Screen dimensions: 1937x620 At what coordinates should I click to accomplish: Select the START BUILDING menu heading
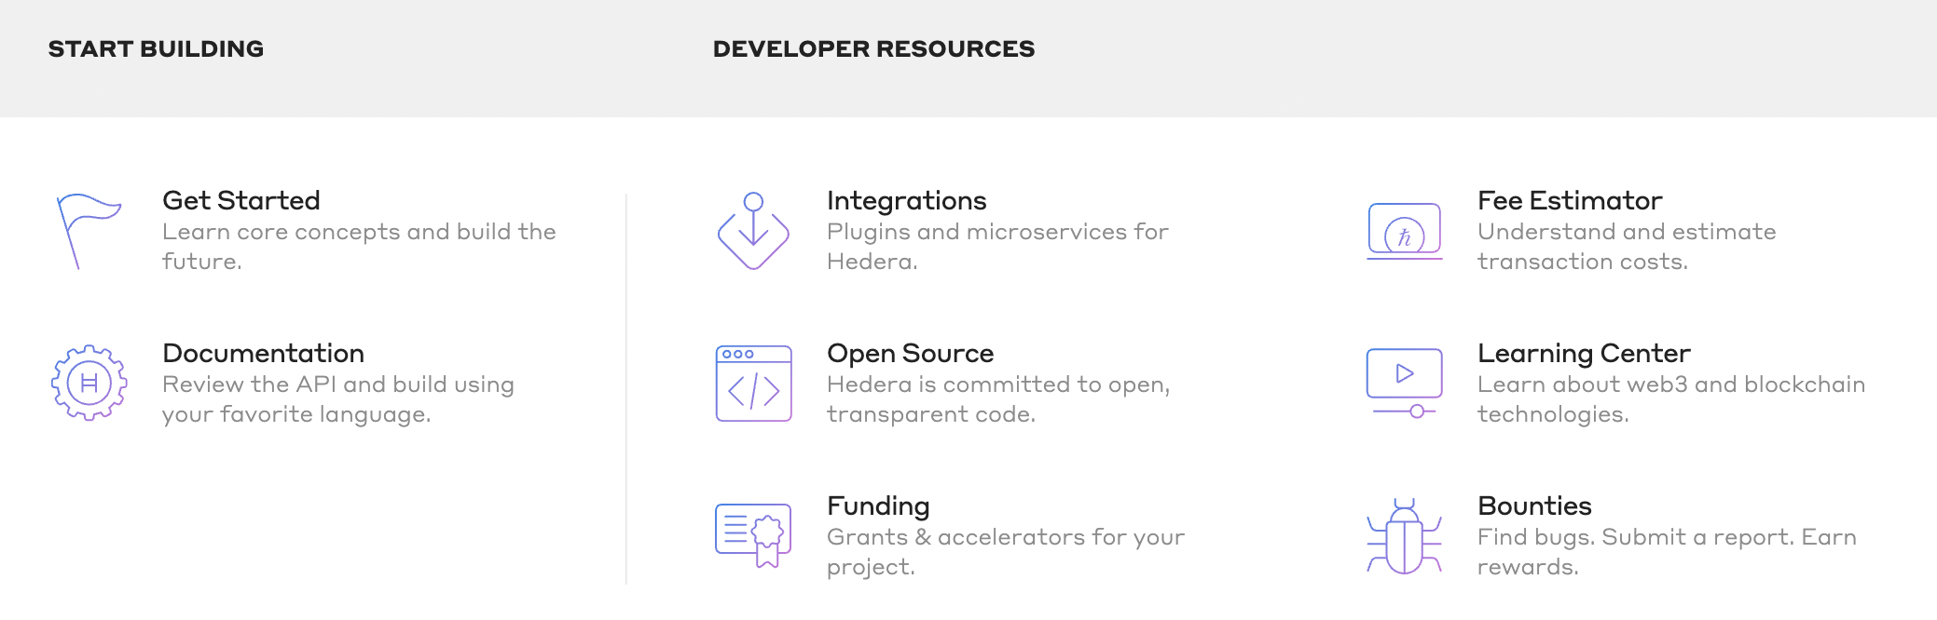point(156,48)
